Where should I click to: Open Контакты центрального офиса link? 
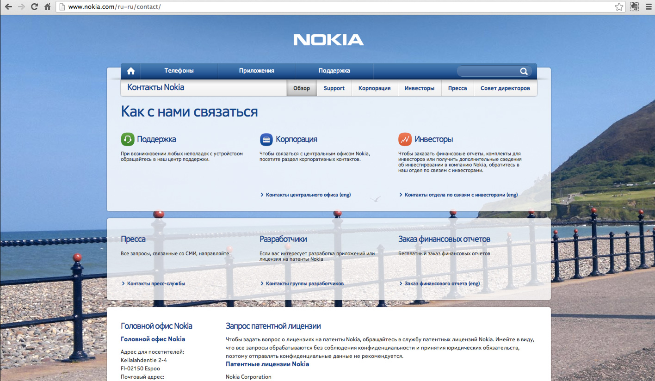point(308,195)
